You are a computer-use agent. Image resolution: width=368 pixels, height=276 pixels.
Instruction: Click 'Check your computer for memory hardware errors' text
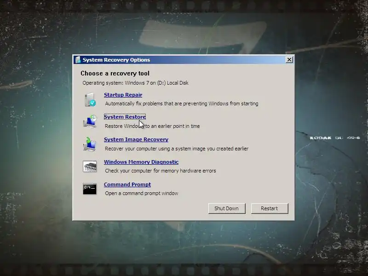(x=161, y=171)
